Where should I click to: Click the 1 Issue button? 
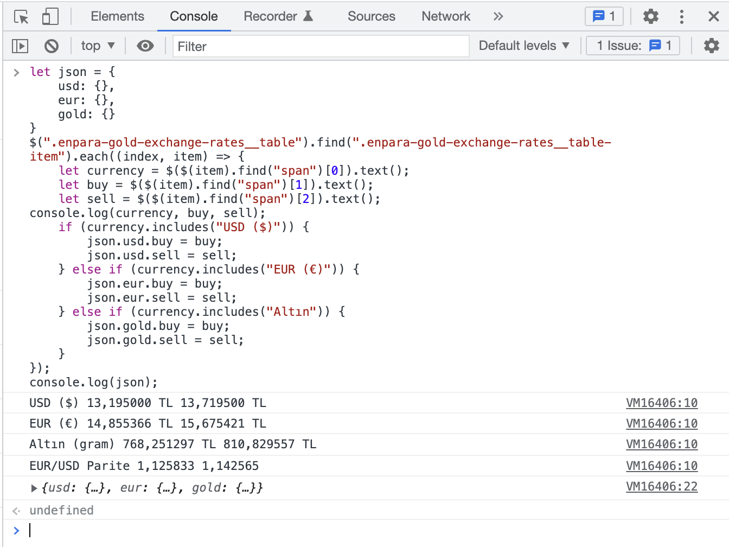pos(633,46)
